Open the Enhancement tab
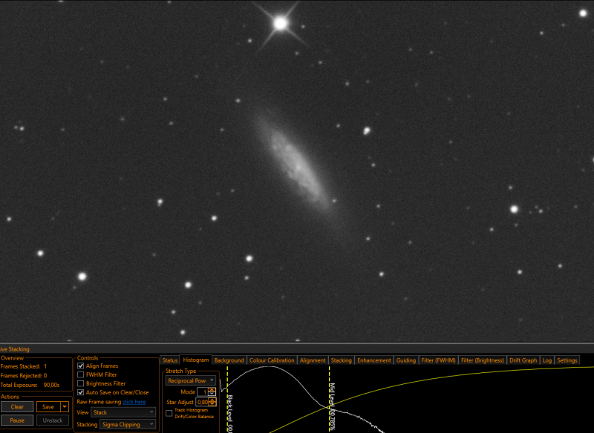This screenshot has width=594, height=433. [374, 360]
